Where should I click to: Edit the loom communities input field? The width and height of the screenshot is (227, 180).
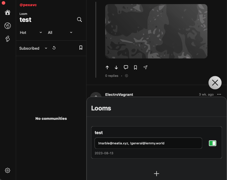pos(148,143)
